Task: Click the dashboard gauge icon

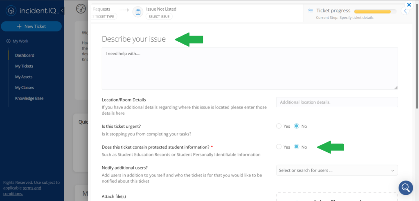Action: click(x=81, y=9)
